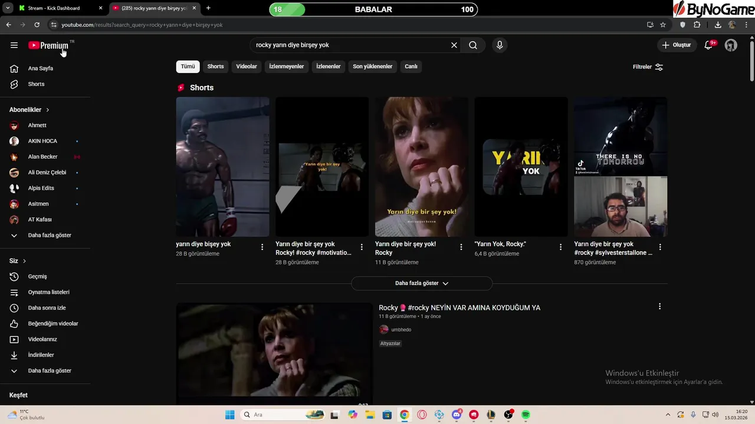Open the Chrome tab search dropdown
The image size is (755, 424).
(8, 8)
